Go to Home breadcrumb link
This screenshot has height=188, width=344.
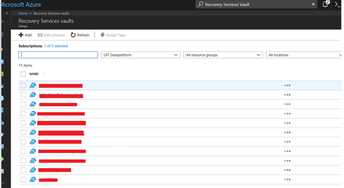23,13
